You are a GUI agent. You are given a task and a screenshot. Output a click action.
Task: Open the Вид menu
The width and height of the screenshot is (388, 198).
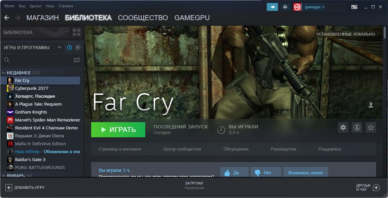(x=22, y=6)
